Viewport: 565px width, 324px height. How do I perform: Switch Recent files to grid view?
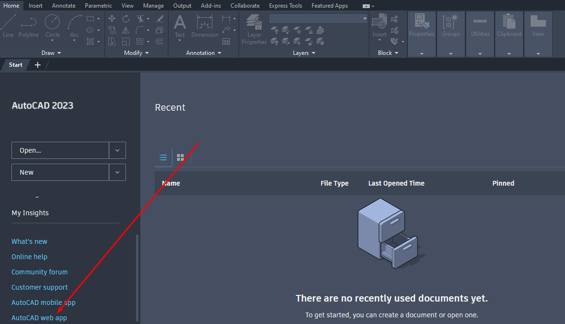tap(180, 157)
